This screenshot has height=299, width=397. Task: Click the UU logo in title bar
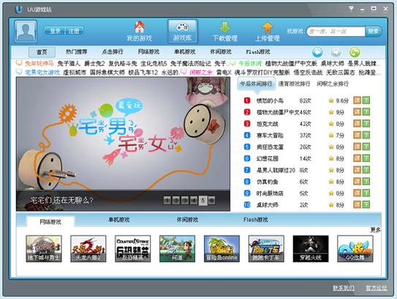pos(19,10)
